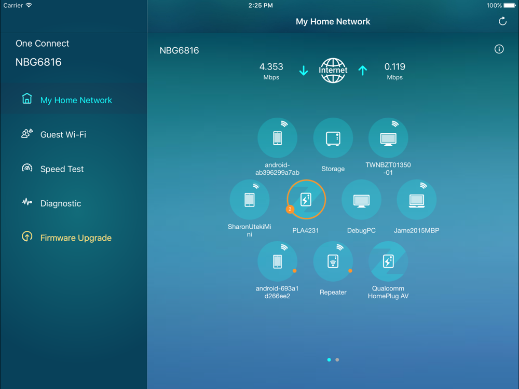The image size is (519, 389).
Task: Open the android-ab396299a7ab phone device
Action: click(278, 138)
